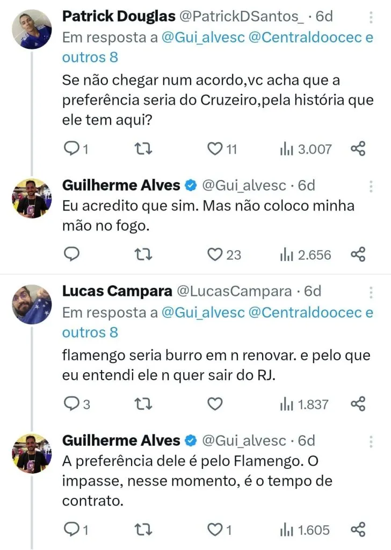Like Patrick Douglas's tweet with 11 likes

[215, 149]
